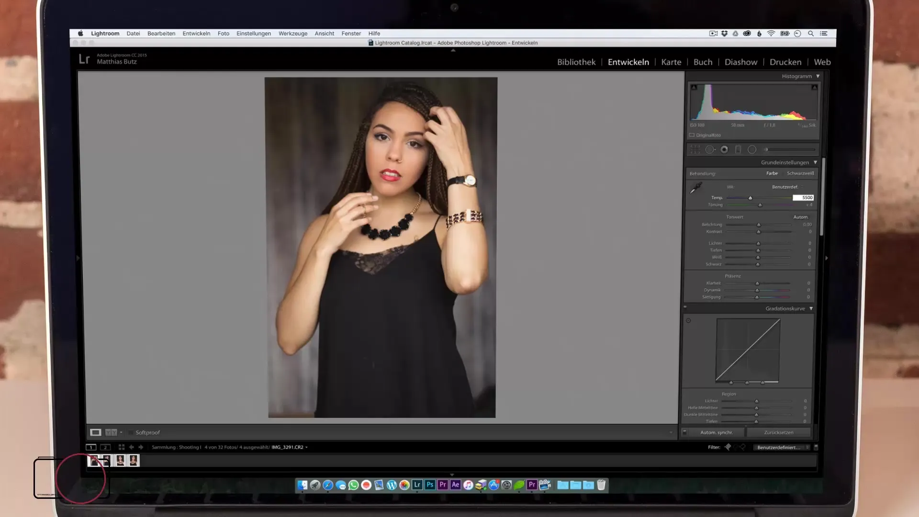The width and height of the screenshot is (919, 517).
Task: Open before/after view options dropdown
Action: coord(121,432)
